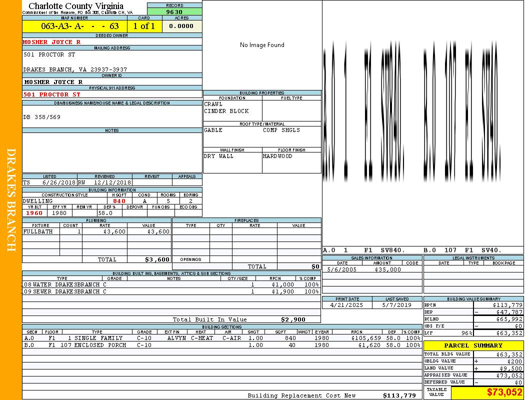Image resolution: width=525 pixels, height=400 pixels.
Task: Click the Charlotte County Virginia title
Action: coord(76,5)
